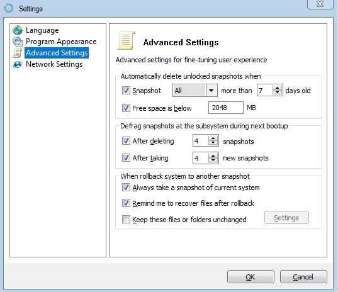
Task: Select Language in the settings list
Action: pos(42,30)
